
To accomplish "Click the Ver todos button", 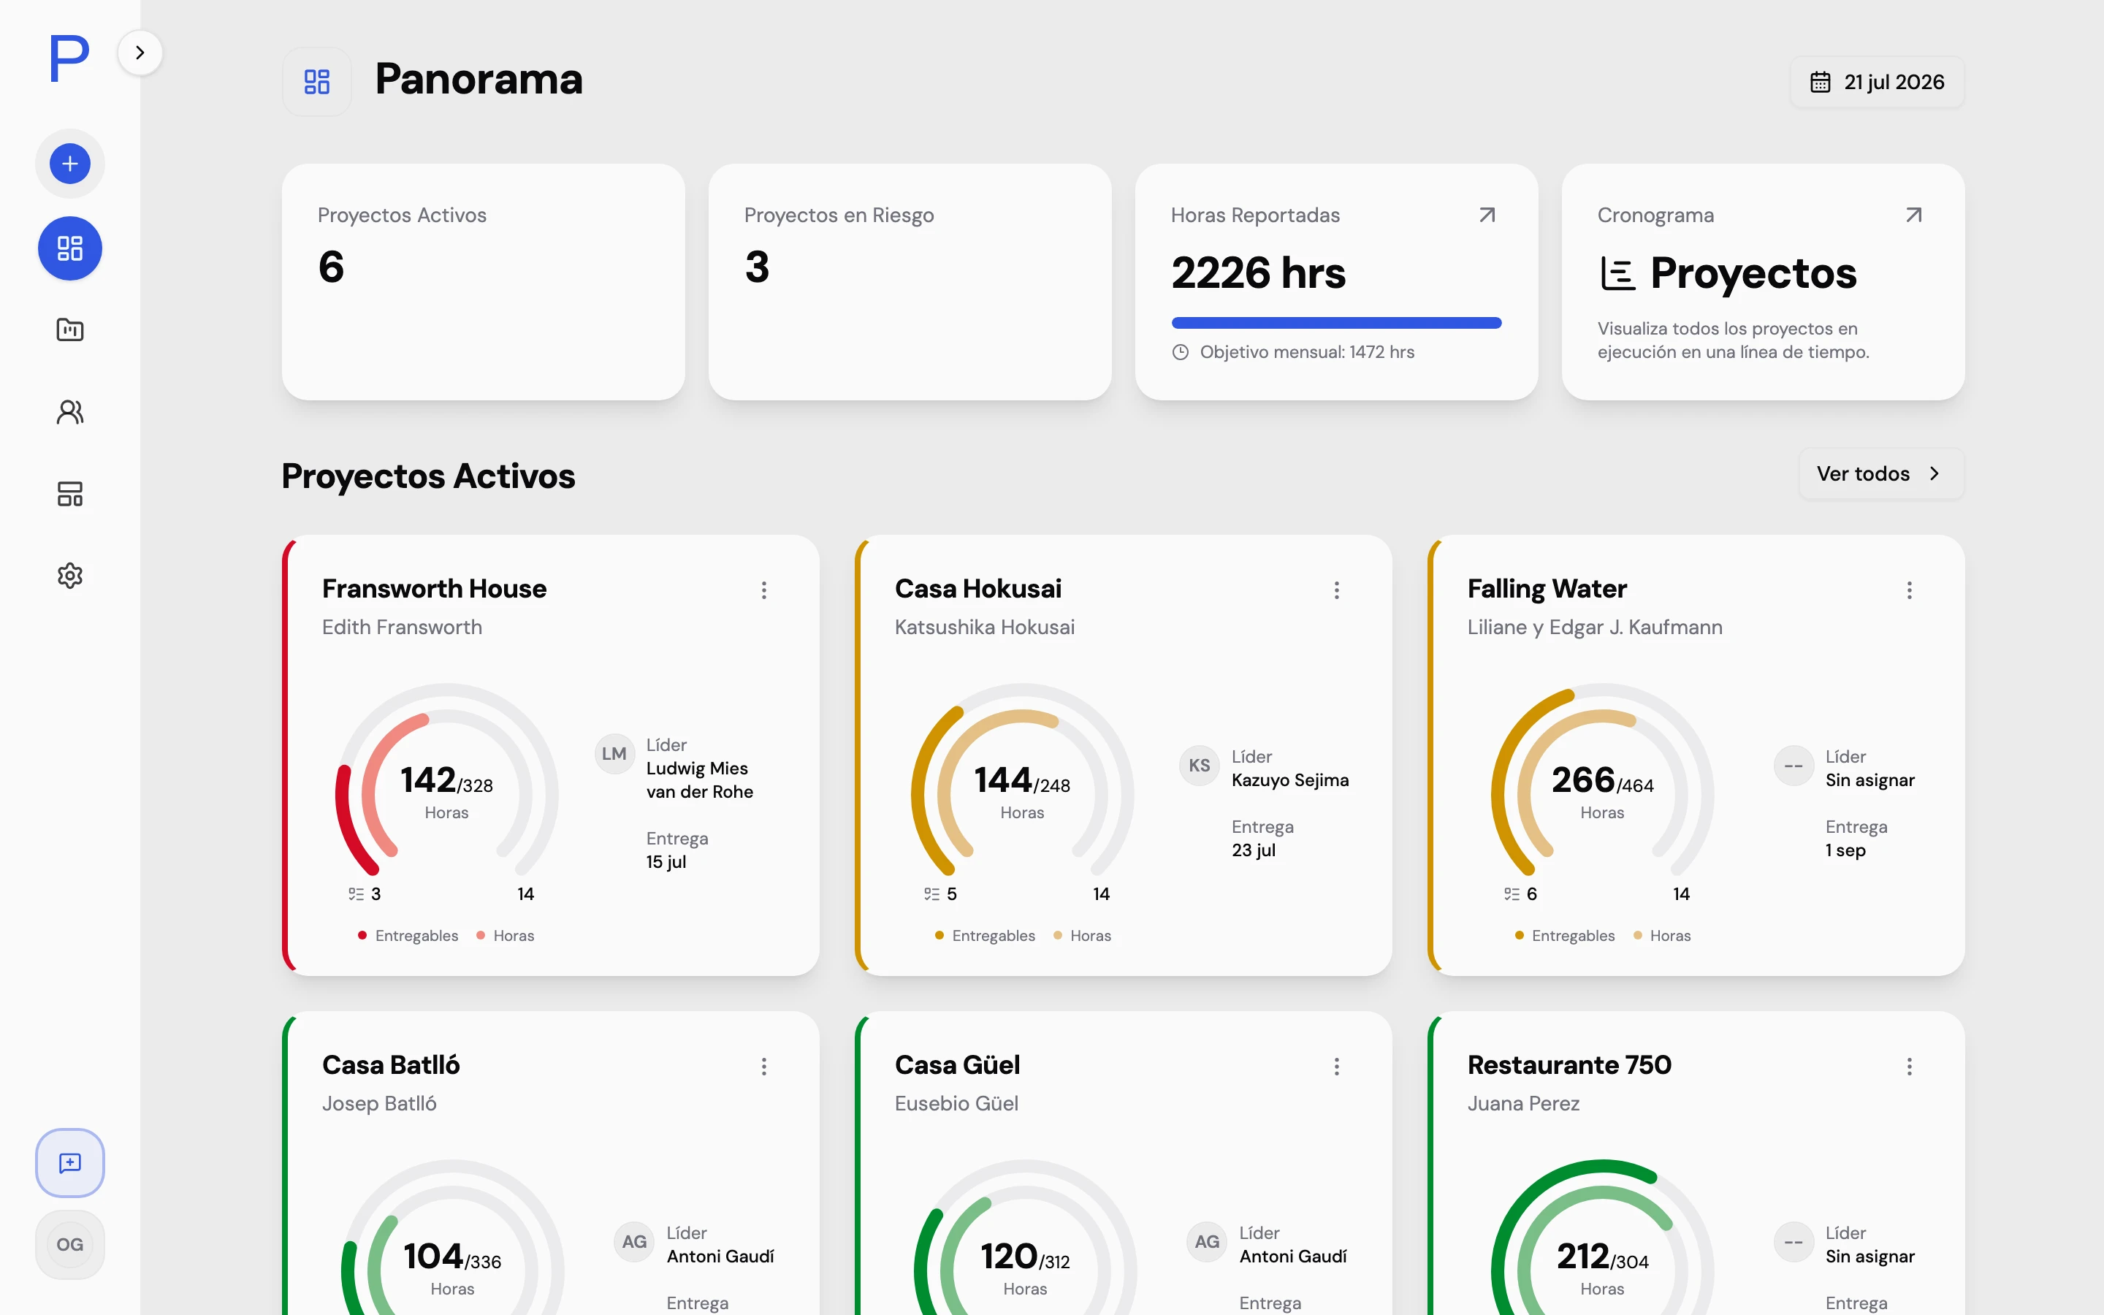I will tap(1881, 474).
